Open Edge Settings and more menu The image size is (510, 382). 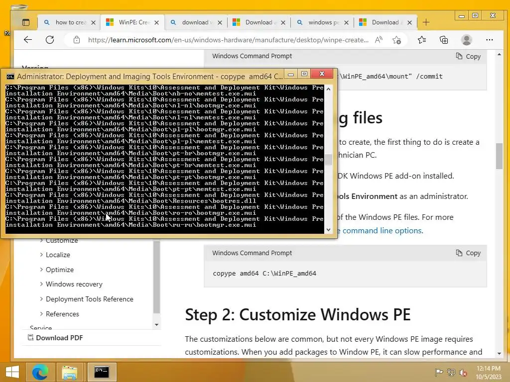click(489, 40)
